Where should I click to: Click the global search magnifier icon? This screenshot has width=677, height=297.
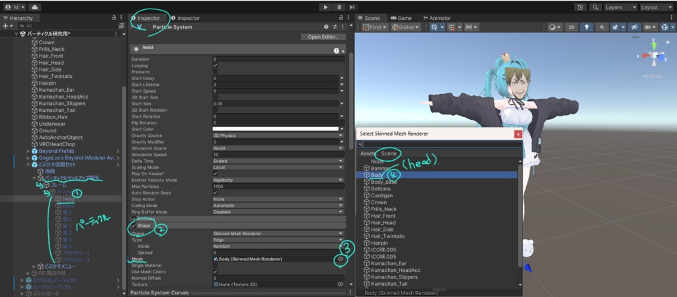pos(596,7)
